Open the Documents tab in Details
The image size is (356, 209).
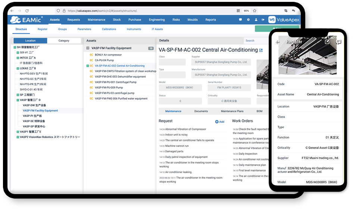[201, 111]
